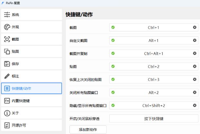Clear the Ctrl+1 截图 shortcut
200x134 pixels.
[195, 28]
